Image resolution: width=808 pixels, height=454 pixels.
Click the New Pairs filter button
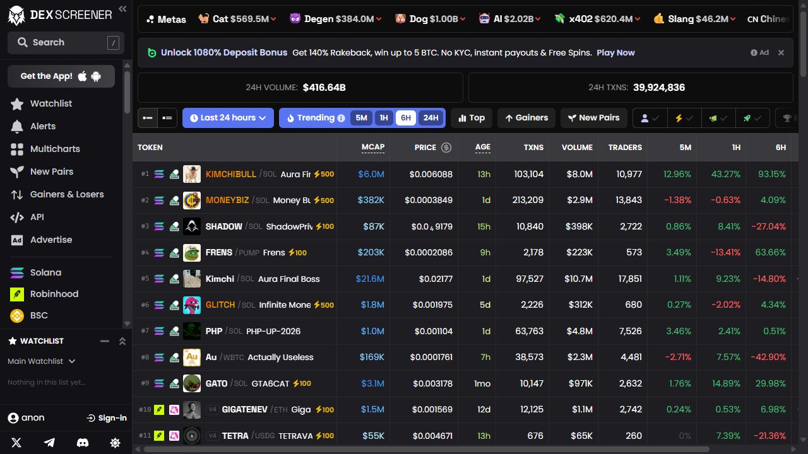[594, 118]
